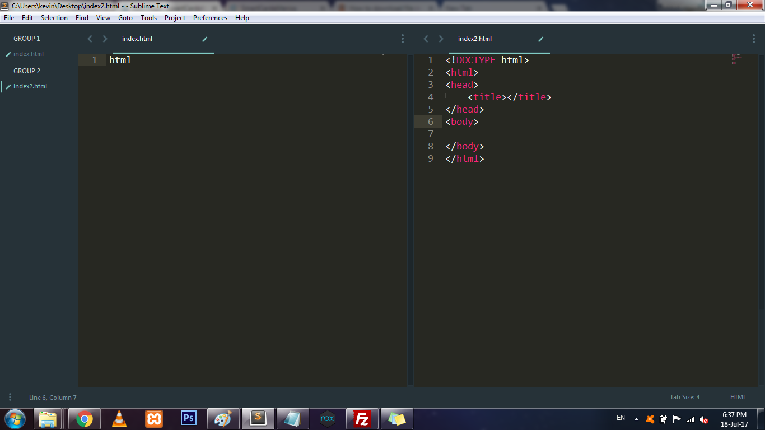Click the unsaved pencil icon on index2.html tab

[541, 39]
